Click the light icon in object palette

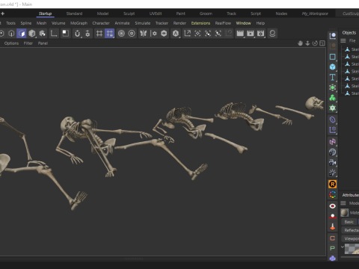point(333,173)
